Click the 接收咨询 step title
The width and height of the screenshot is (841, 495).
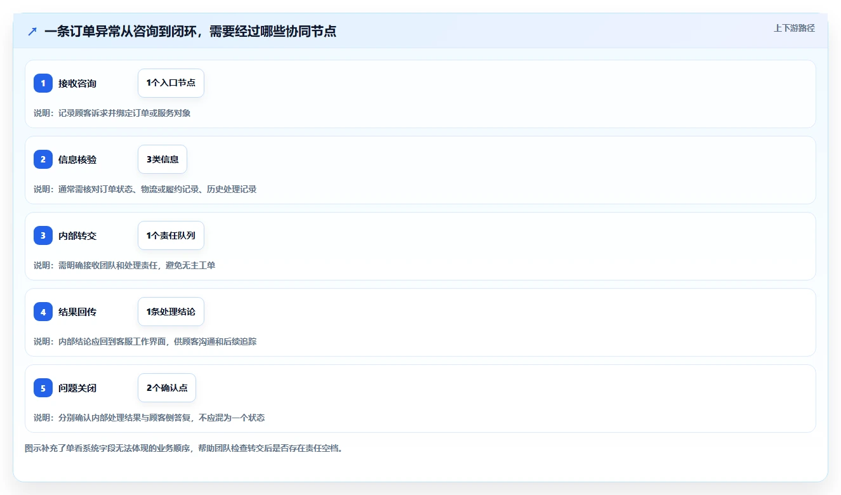coord(77,83)
